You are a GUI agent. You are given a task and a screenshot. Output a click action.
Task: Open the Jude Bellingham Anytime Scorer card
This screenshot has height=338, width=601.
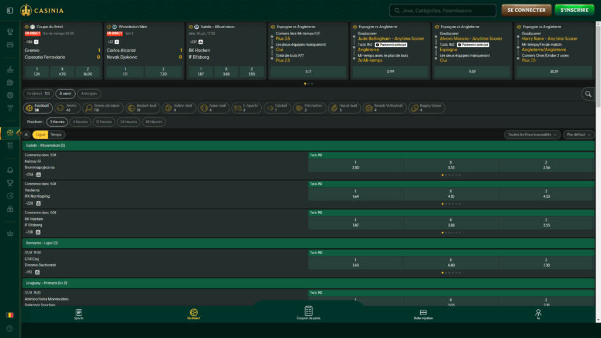tap(390, 51)
